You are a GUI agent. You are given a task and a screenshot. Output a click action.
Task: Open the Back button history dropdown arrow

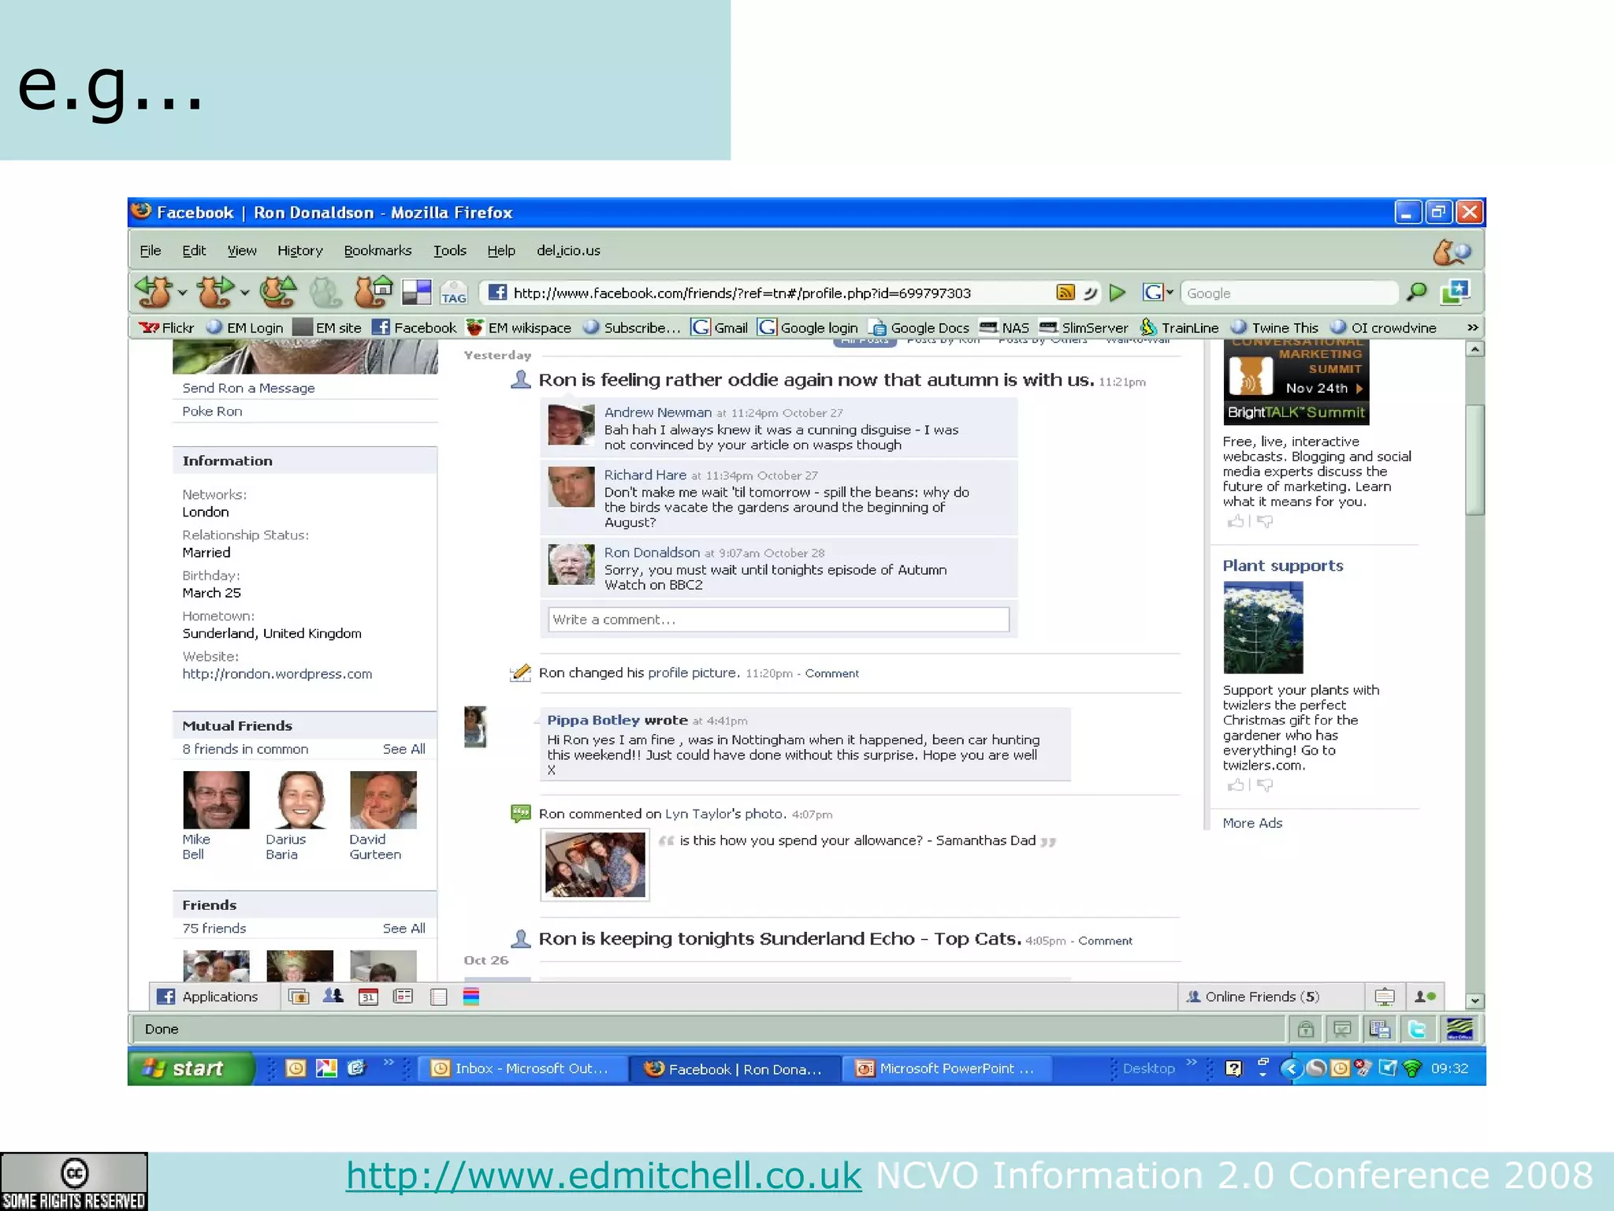tap(182, 293)
